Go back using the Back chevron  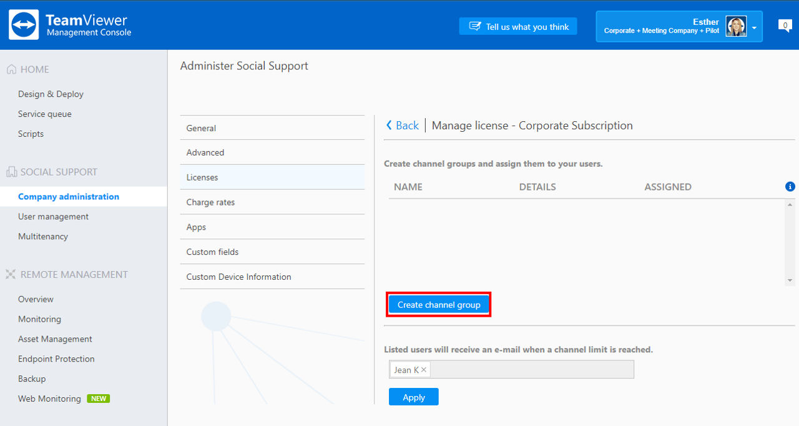click(389, 126)
